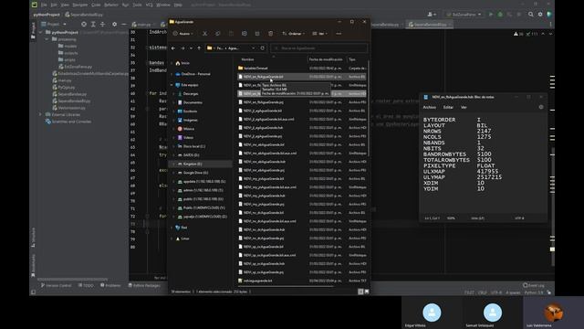Viewport: 584px width, 329px height.
Task: Collapse the pythonProject root node
Action: [40, 33]
